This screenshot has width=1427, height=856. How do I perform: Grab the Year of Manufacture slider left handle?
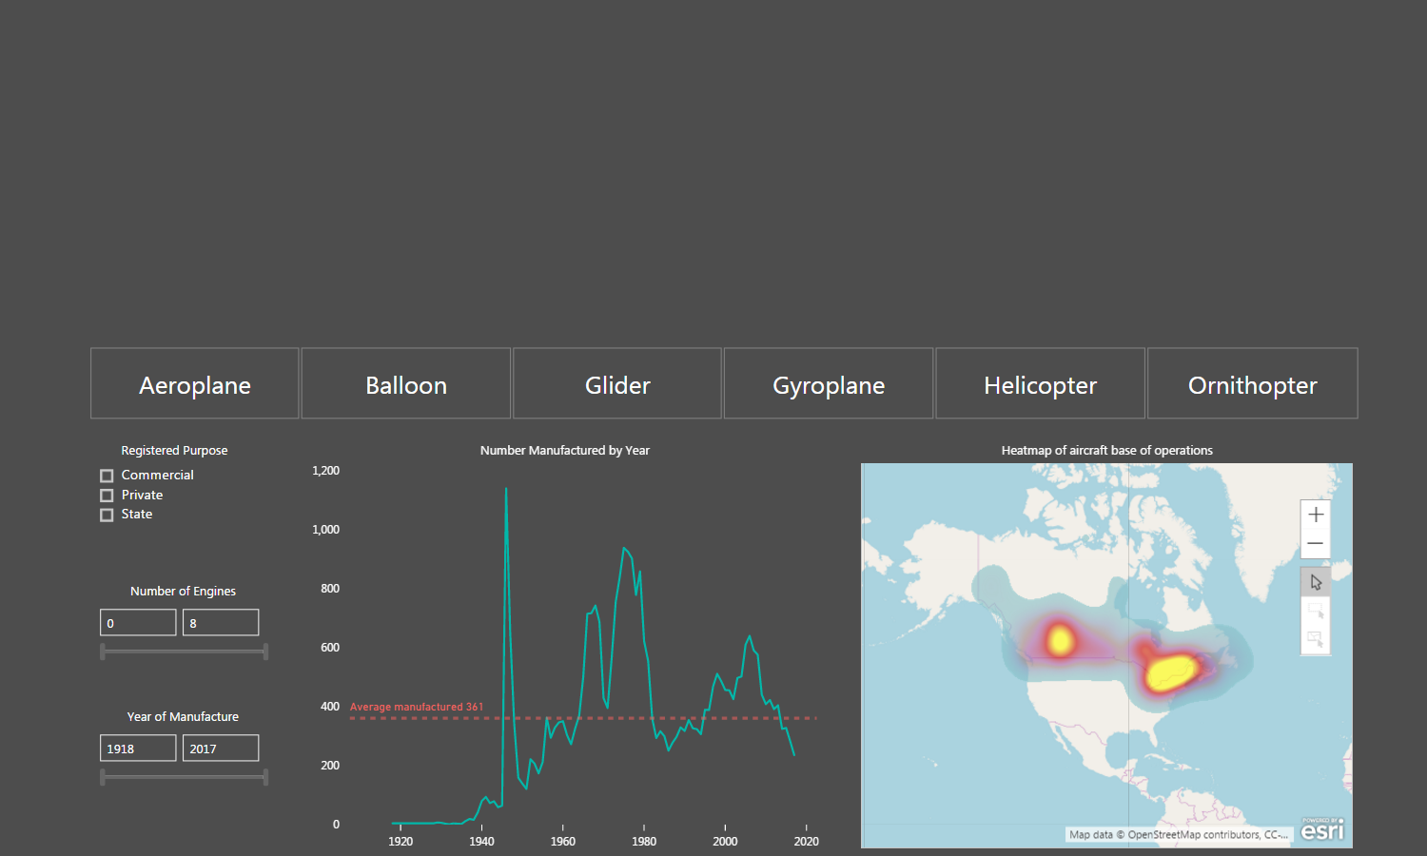tap(103, 777)
